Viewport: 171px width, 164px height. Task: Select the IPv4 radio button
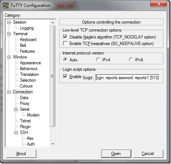point(98,60)
